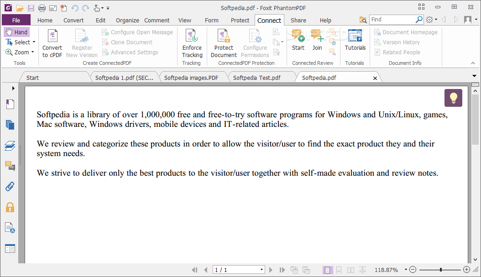Collapse the ribbon with the chevron

(x=473, y=63)
